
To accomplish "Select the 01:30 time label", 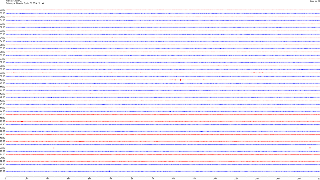I will (x=2, y=20).
